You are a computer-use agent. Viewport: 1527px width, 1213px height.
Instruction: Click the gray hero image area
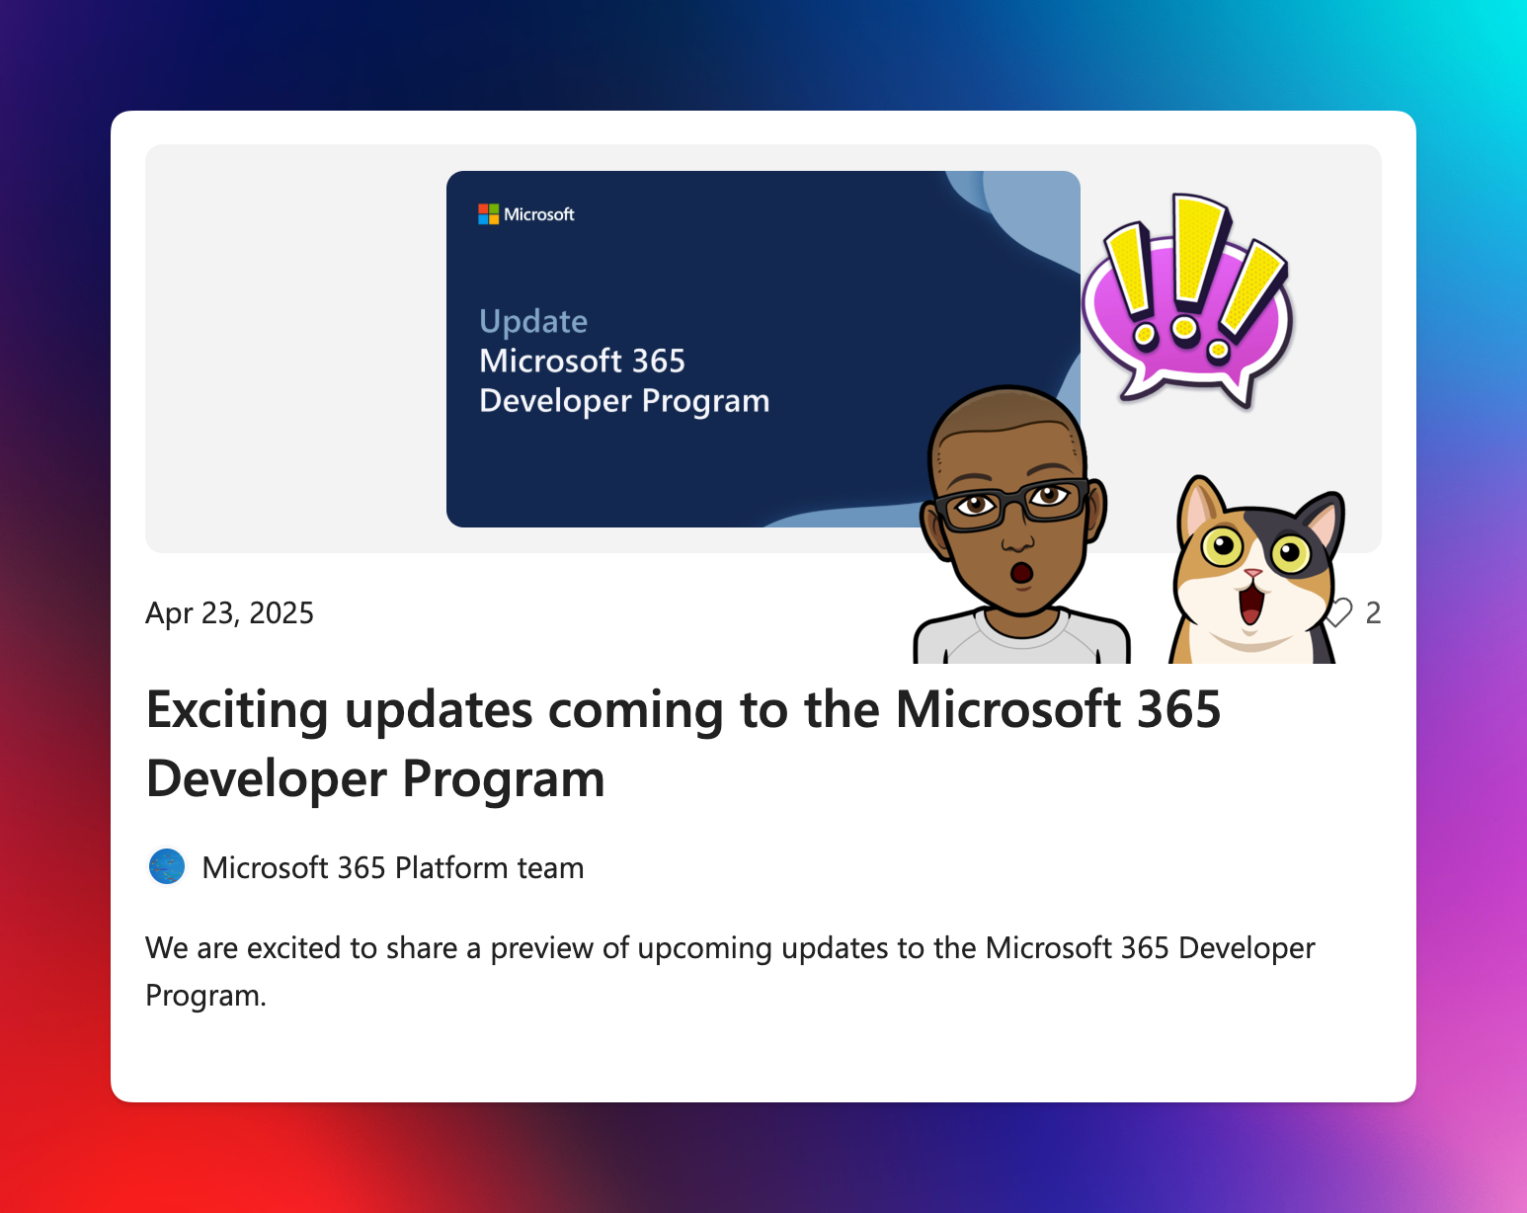(296, 346)
